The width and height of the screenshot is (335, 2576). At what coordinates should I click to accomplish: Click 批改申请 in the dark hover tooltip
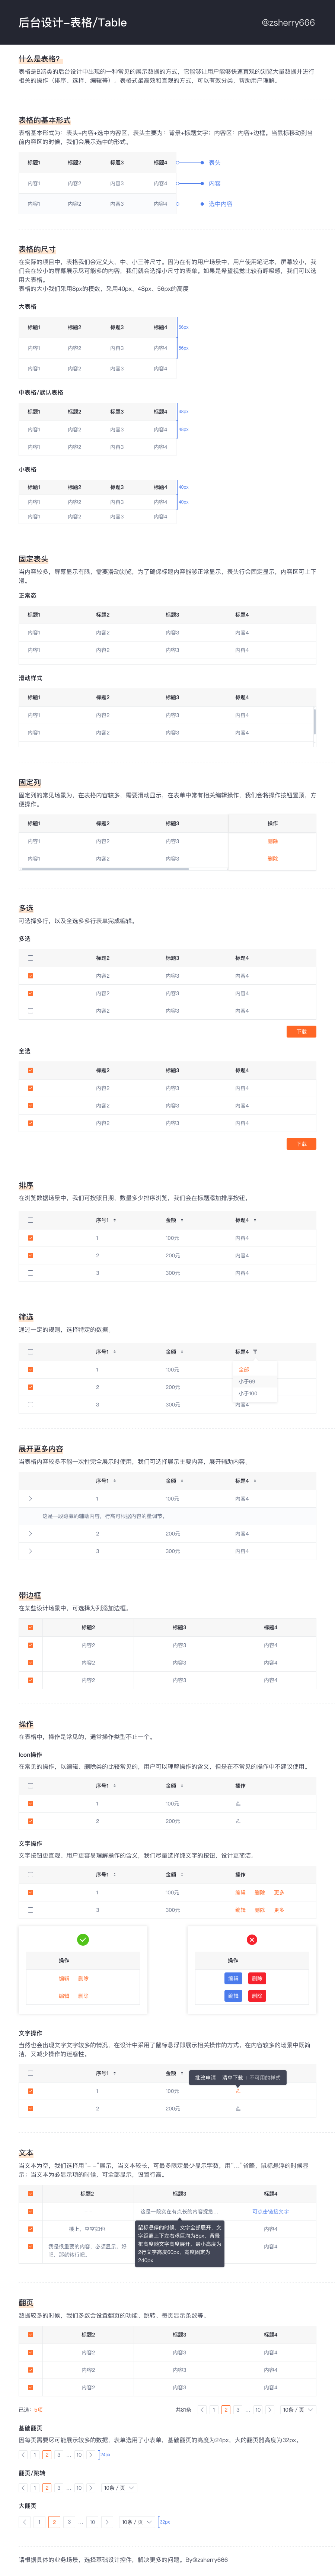pos(205,2078)
